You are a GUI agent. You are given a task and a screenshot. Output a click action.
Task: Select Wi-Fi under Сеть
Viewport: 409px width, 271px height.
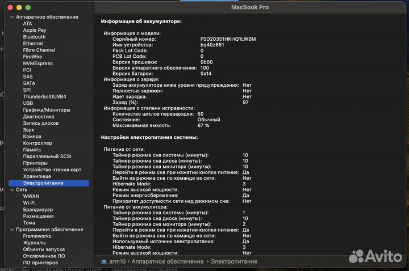click(29, 203)
